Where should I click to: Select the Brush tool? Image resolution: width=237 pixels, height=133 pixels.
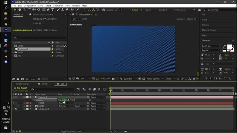tap(58, 10)
